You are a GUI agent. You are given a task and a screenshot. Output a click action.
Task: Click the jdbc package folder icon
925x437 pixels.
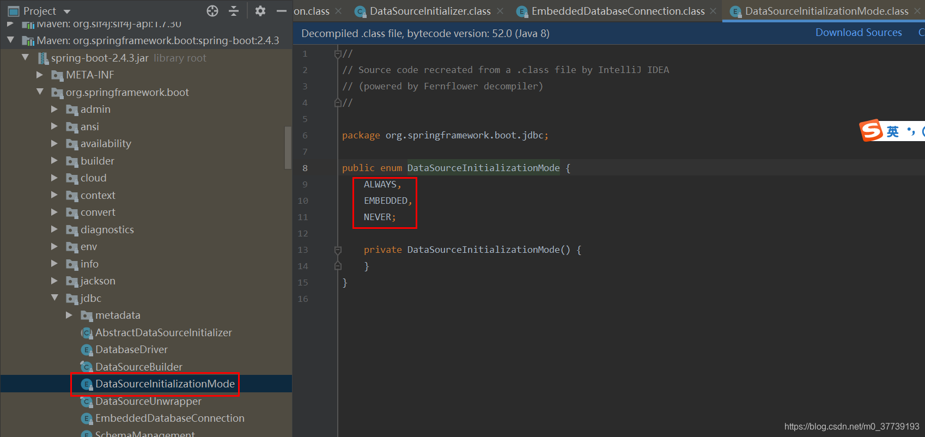pos(72,299)
